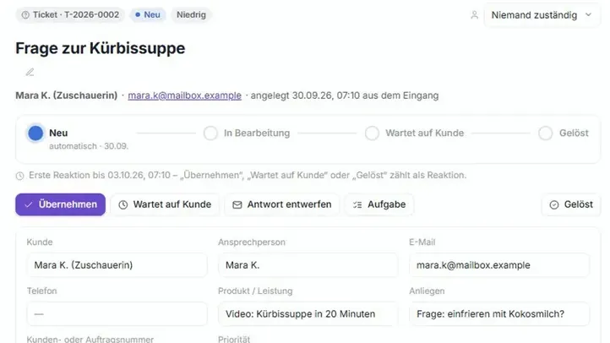610x343 pixels.
Task: Open the Niemand zuständig assignee dropdown
Action: [x=542, y=15]
